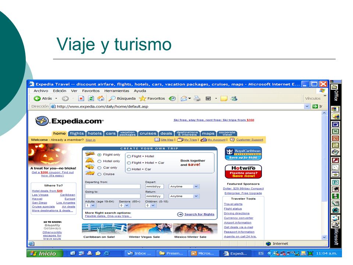Open Messenger people icon in toolbar
The image size is (353, 265).
[234, 99]
